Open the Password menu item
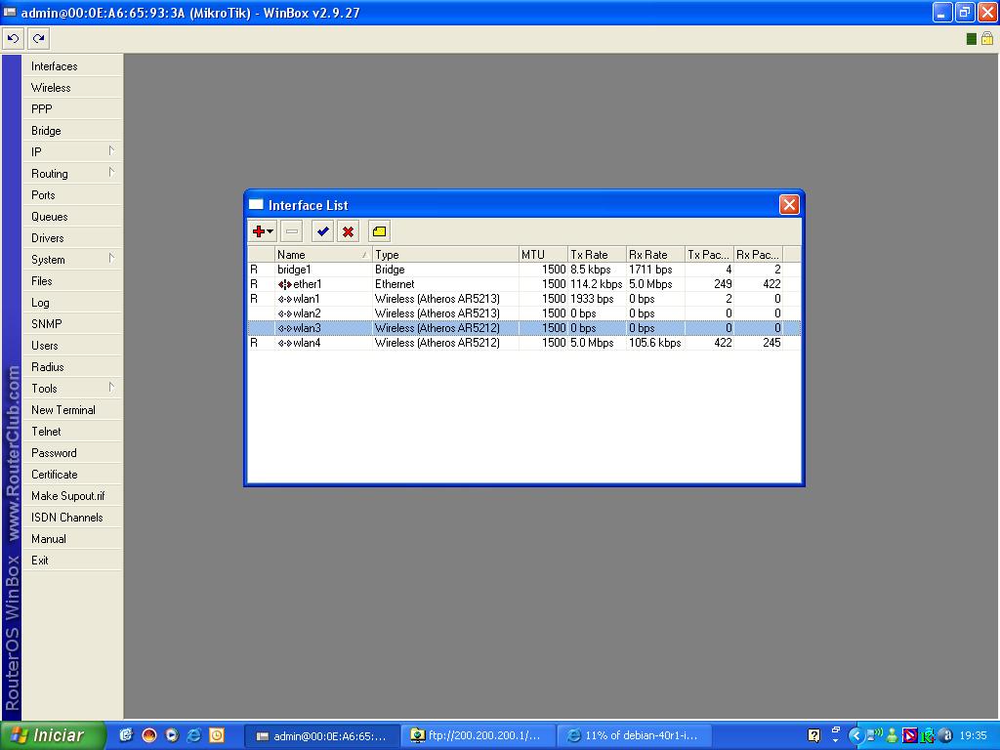This screenshot has width=1000, height=750. click(x=72, y=453)
